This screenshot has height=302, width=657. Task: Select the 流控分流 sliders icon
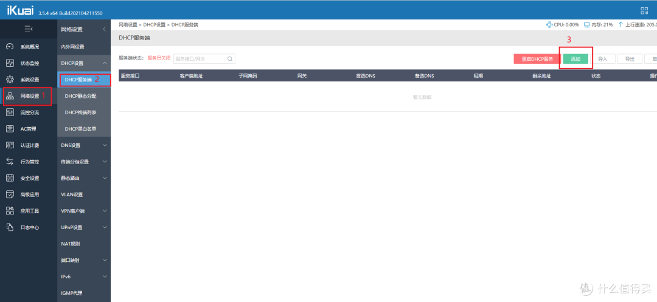10,112
